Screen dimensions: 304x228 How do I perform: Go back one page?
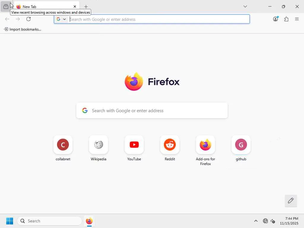coord(7,19)
